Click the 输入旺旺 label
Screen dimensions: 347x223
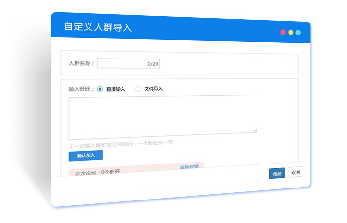point(82,89)
